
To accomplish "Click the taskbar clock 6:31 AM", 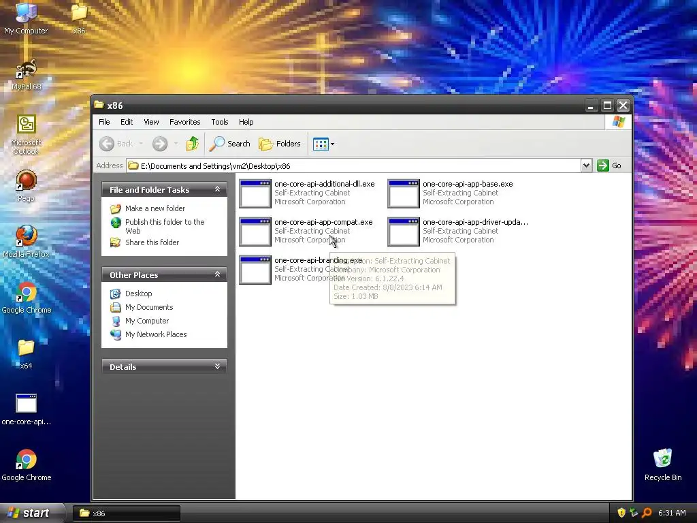I will (x=672, y=513).
